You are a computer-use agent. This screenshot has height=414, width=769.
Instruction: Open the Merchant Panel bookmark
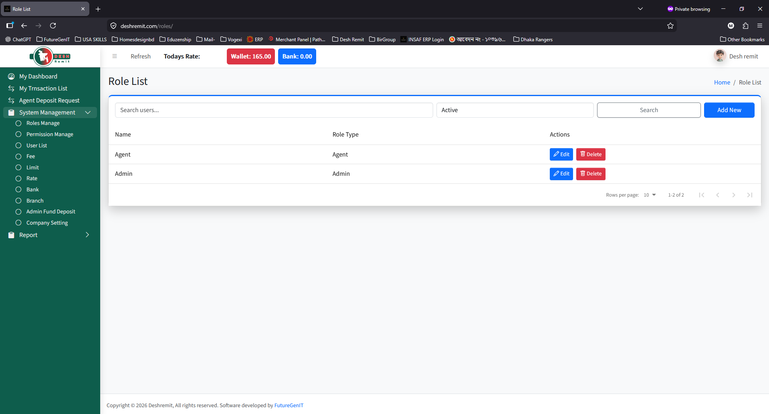pyautogui.click(x=297, y=39)
